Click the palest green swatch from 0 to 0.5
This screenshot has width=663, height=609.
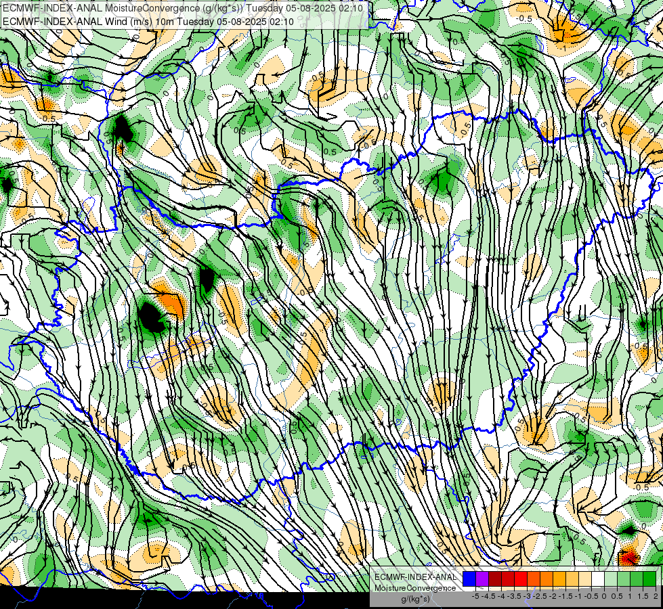(611, 579)
